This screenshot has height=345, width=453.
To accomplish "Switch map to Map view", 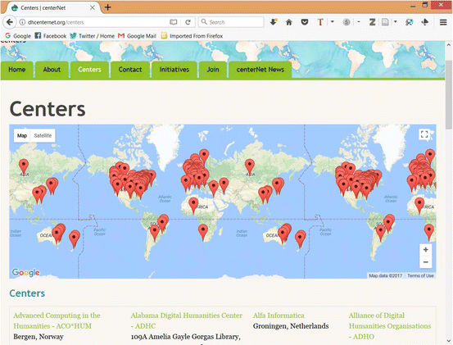I will (22, 135).
